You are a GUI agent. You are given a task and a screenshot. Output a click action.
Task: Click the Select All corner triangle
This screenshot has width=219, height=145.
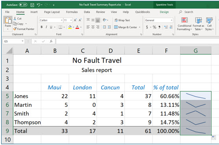tap(9, 50)
